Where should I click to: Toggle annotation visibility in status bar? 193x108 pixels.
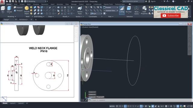153,106
